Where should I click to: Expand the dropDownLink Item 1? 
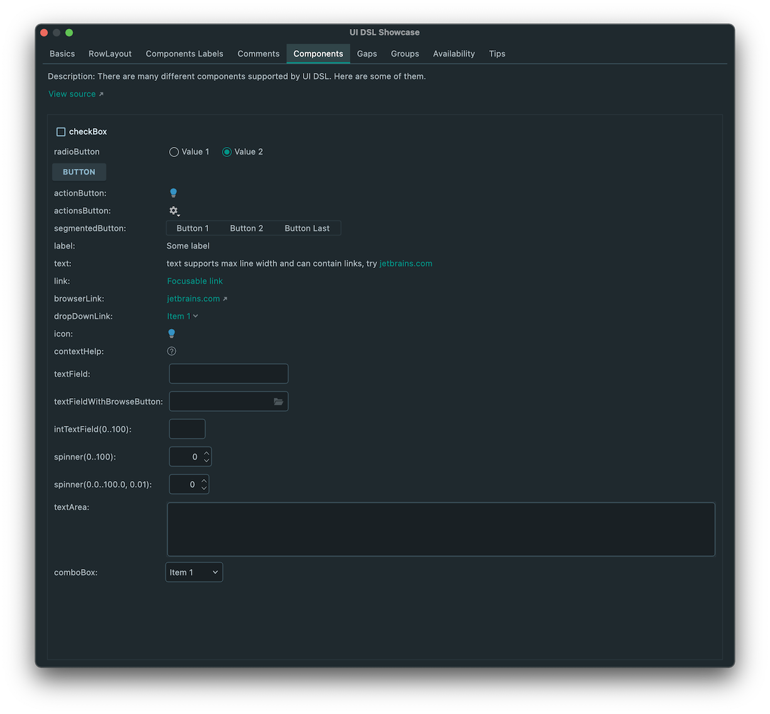[x=182, y=316]
